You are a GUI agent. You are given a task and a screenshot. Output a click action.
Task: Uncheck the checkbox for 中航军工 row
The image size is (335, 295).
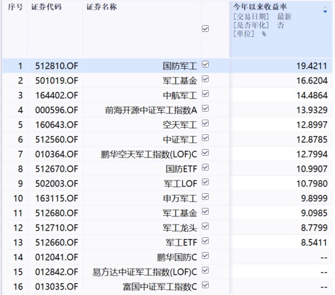pyautogui.click(x=205, y=94)
